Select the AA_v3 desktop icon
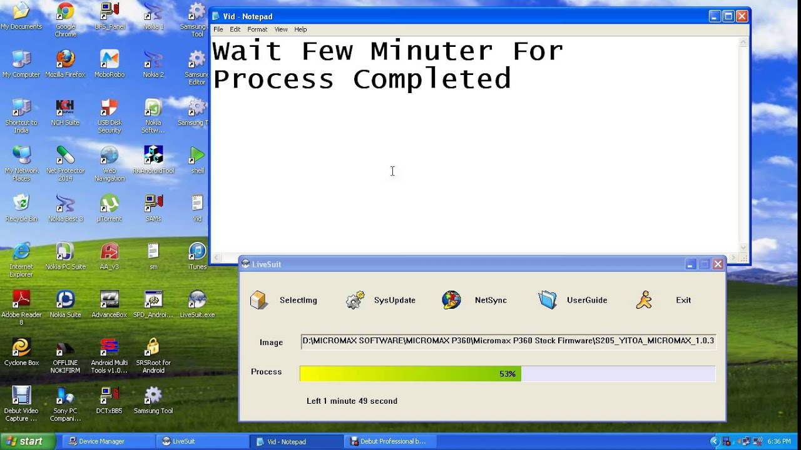801x450 pixels. 110,256
